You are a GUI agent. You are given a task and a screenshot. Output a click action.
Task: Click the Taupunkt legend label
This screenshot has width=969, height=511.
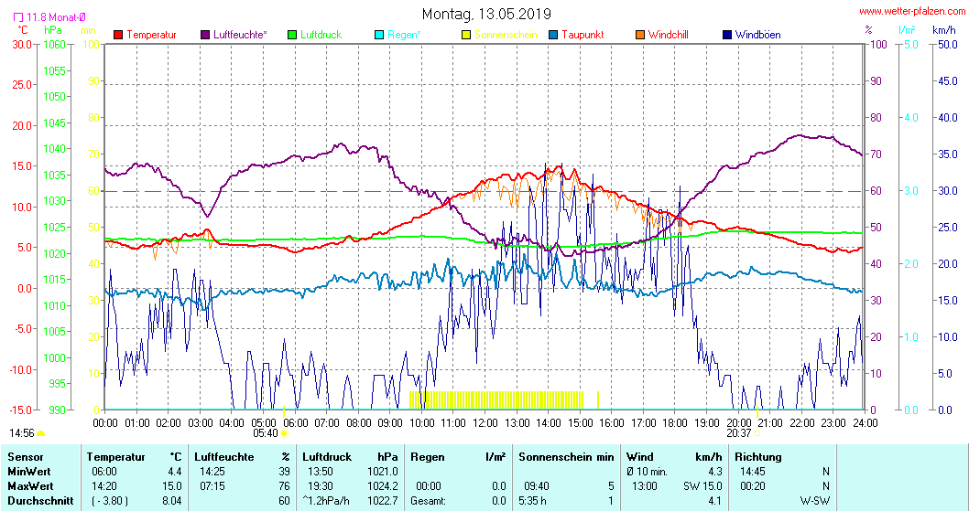[582, 35]
